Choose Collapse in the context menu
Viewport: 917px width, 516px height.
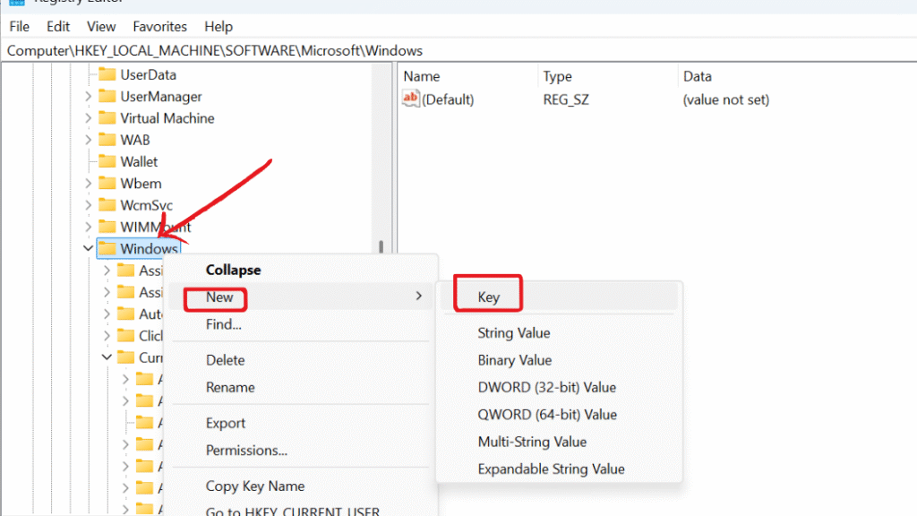coord(234,270)
